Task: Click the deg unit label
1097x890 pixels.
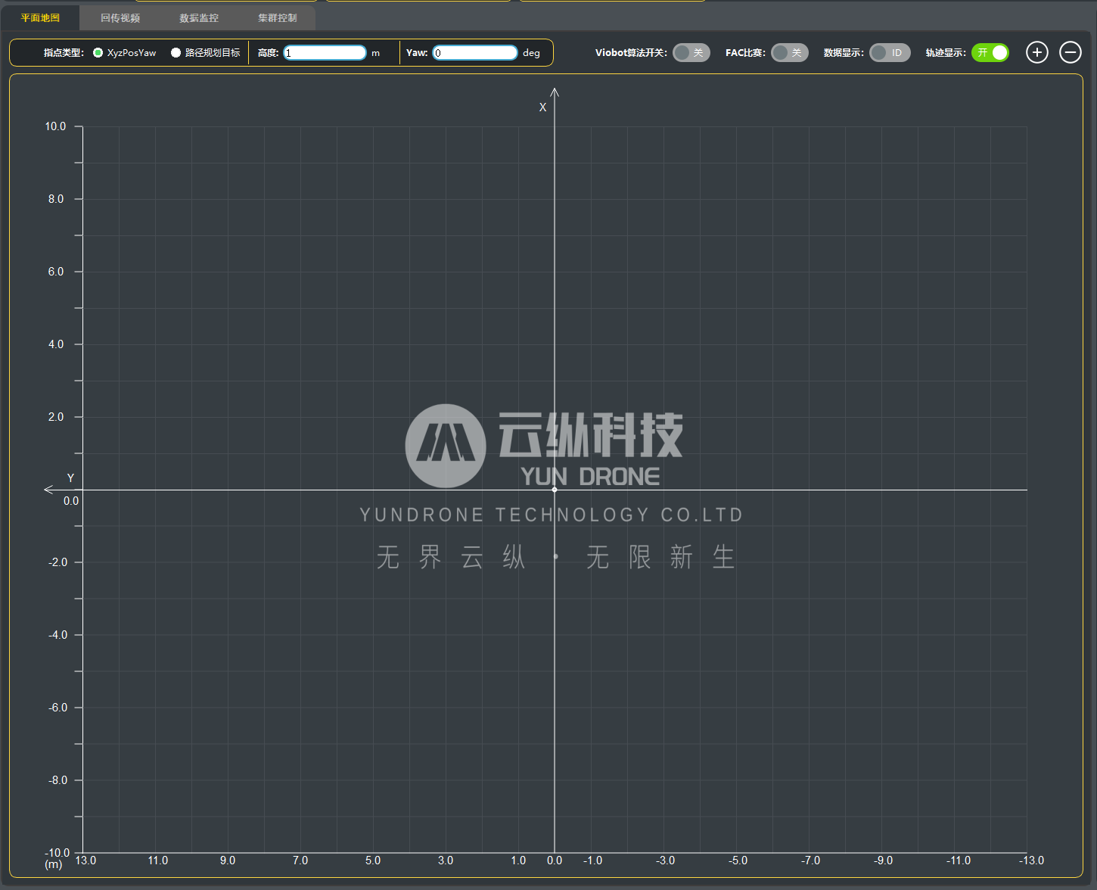Action: [531, 53]
